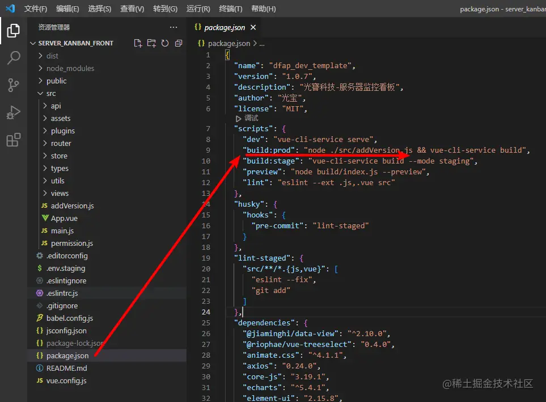
Task: Open the 运行(R) menu
Action: coord(198,9)
